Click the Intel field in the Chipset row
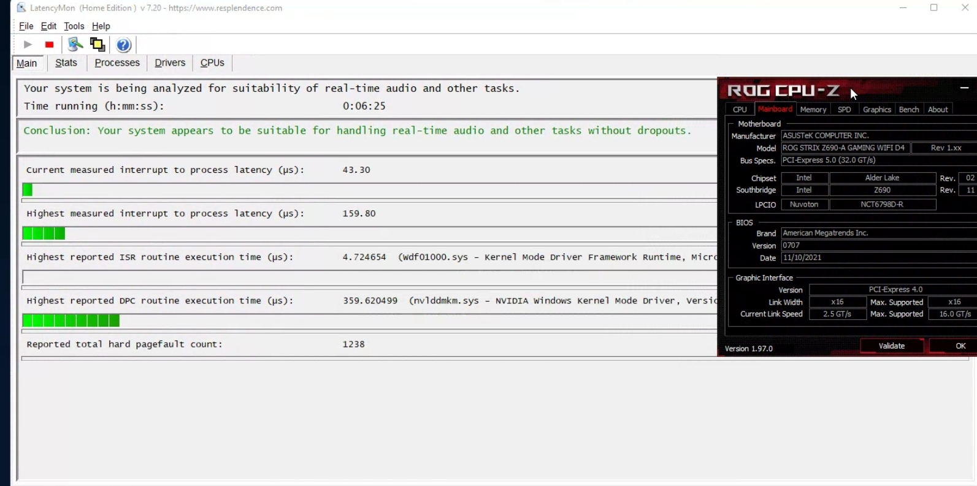Viewport: 977px width, 486px height. [x=805, y=178]
